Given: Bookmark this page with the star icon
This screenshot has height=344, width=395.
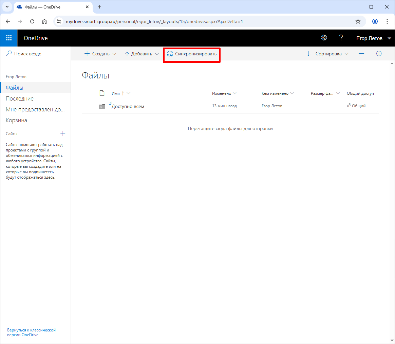Looking at the screenshot, I should 358,21.
